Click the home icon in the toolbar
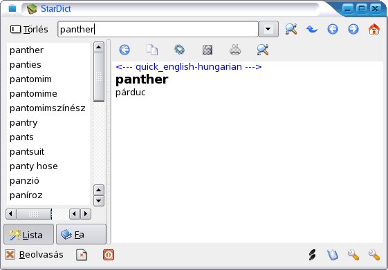The height and width of the screenshot is (270, 388). [374, 29]
